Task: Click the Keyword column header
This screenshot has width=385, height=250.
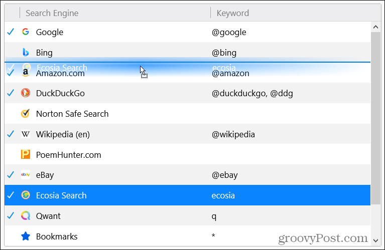Action: click(x=233, y=13)
